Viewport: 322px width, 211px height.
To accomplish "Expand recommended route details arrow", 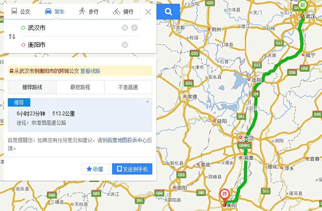I will 148,102.
